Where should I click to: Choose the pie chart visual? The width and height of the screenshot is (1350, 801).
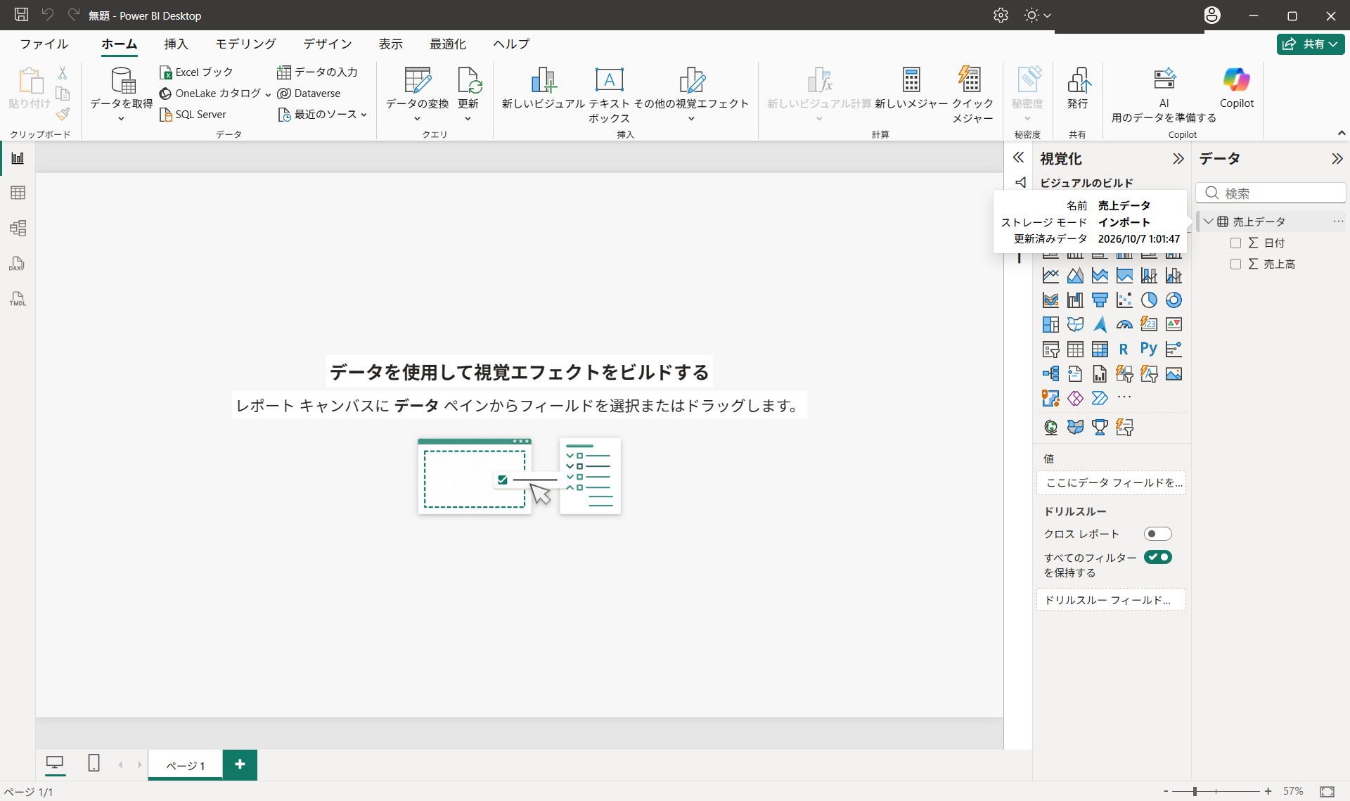[x=1149, y=300]
